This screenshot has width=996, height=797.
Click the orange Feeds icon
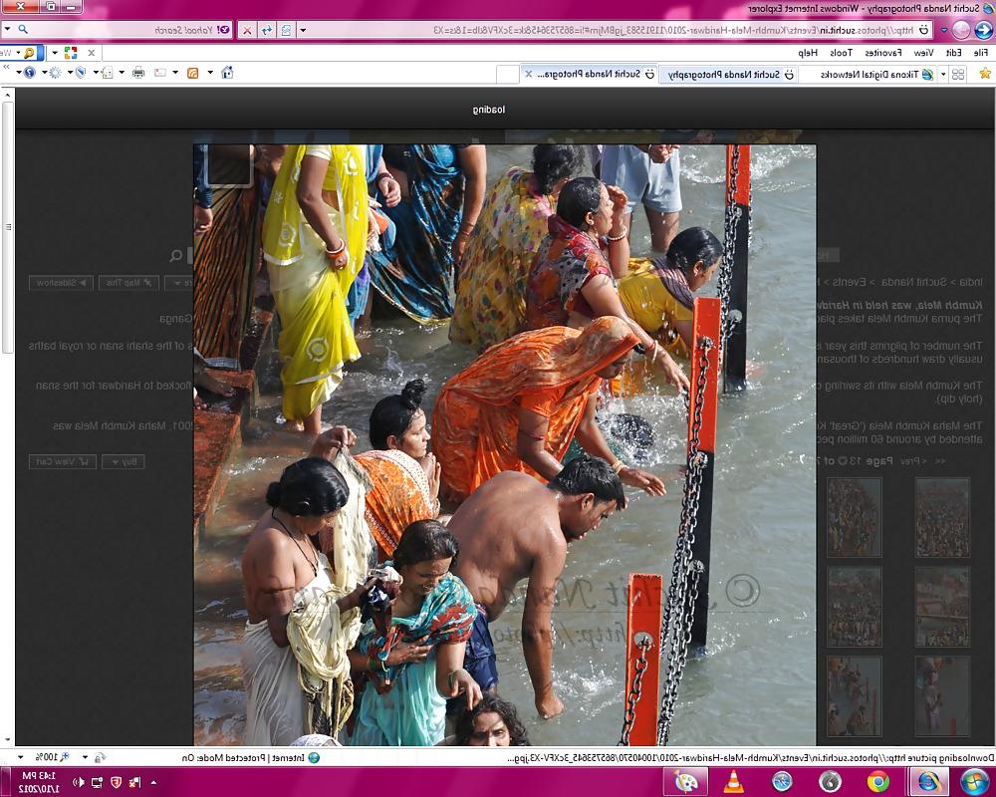click(x=192, y=73)
